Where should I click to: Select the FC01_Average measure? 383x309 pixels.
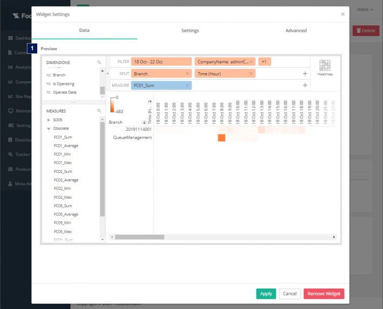[66, 146]
